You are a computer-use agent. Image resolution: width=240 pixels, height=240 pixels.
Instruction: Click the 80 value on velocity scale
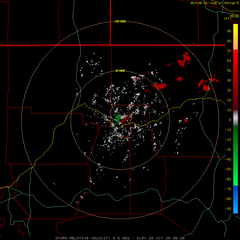coord(229,41)
